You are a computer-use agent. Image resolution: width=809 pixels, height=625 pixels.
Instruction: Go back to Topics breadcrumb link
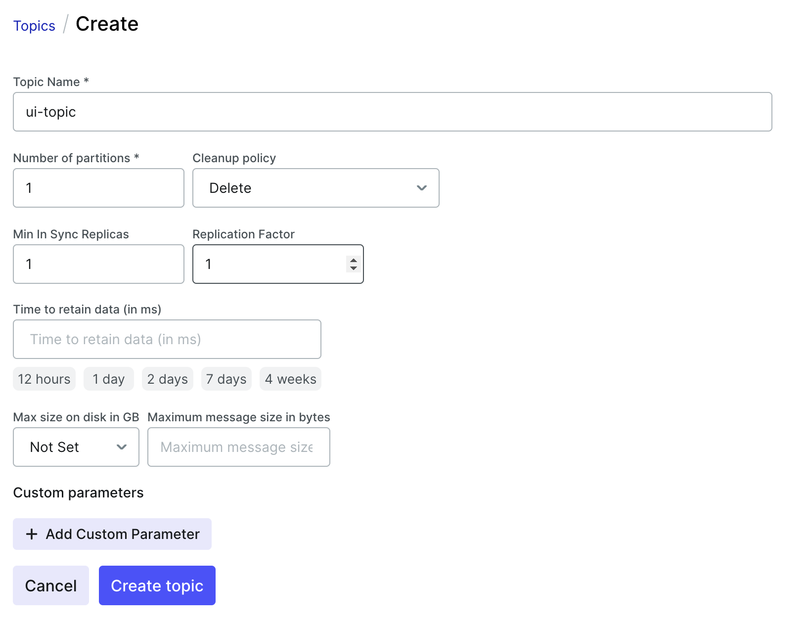tap(34, 26)
